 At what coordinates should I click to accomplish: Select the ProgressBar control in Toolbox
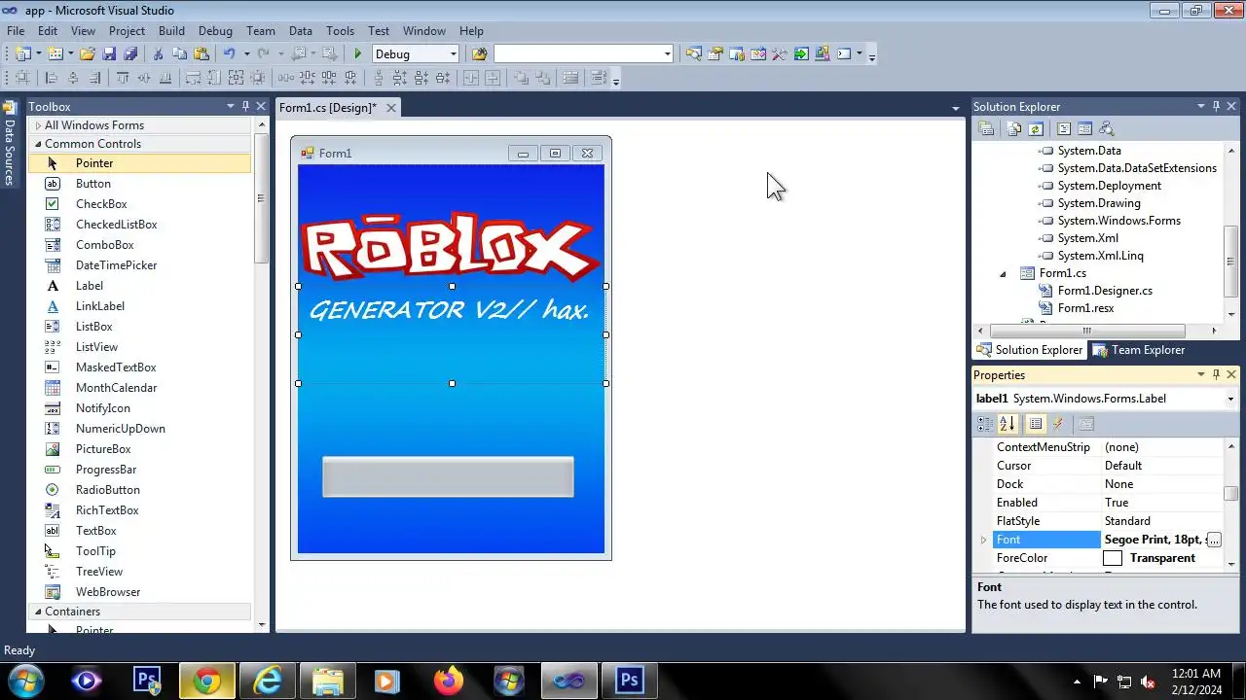tap(106, 470)
